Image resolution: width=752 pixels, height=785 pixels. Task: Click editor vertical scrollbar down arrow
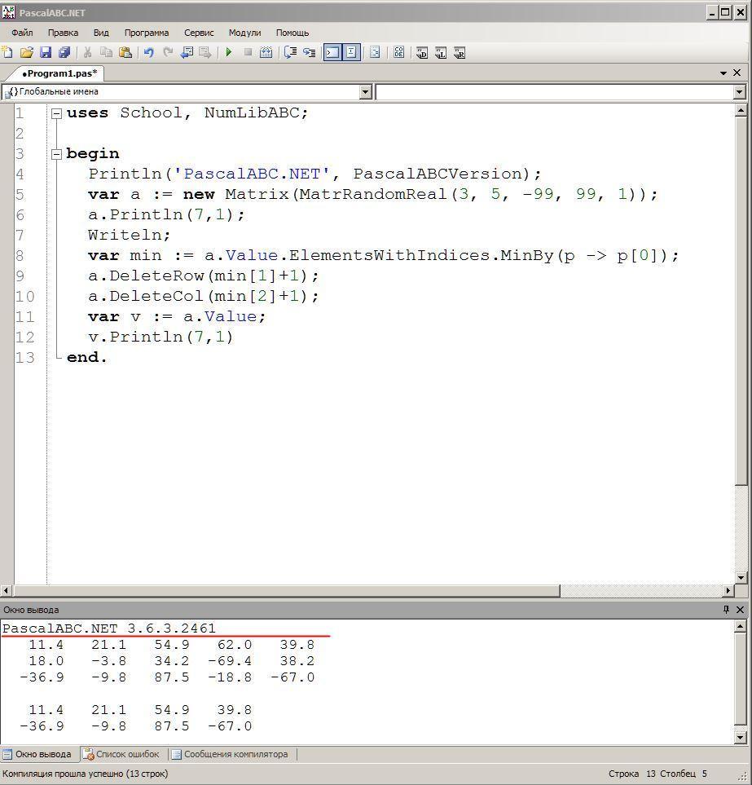tap(741, 577)
